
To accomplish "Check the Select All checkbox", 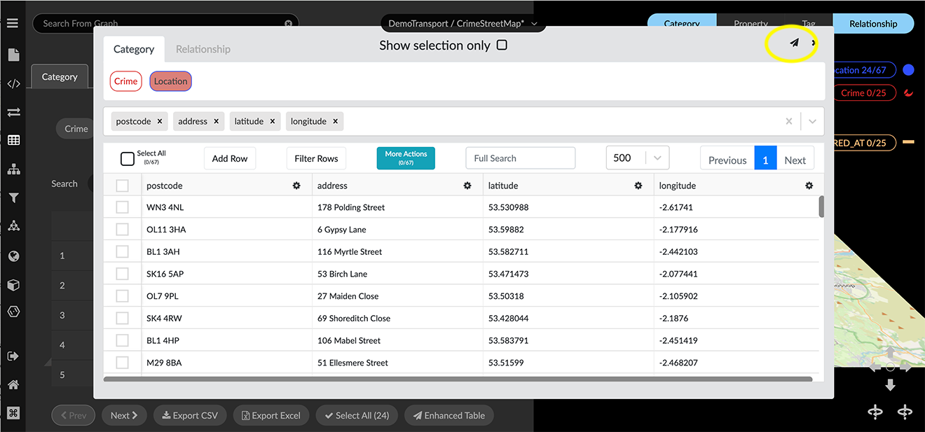I will pos(128,159).
